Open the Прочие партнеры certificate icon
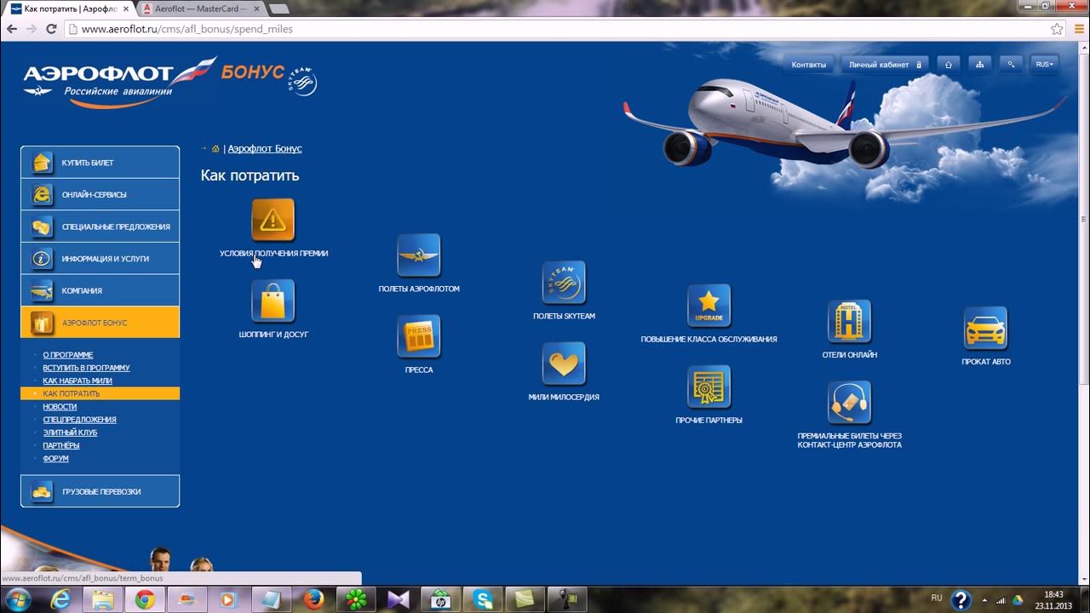The image size is (1090, 613). tap(708, 387)
